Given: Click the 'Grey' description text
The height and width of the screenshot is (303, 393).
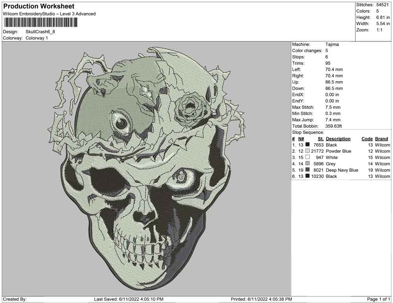Looking at the screenshot, I should coord(331,164).
